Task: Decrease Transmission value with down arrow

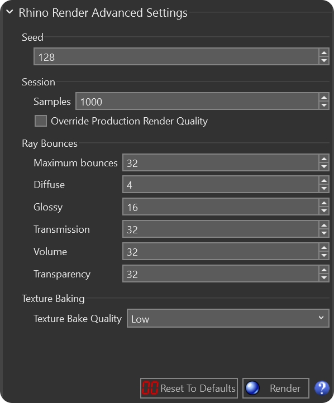Action: point(324,233)
